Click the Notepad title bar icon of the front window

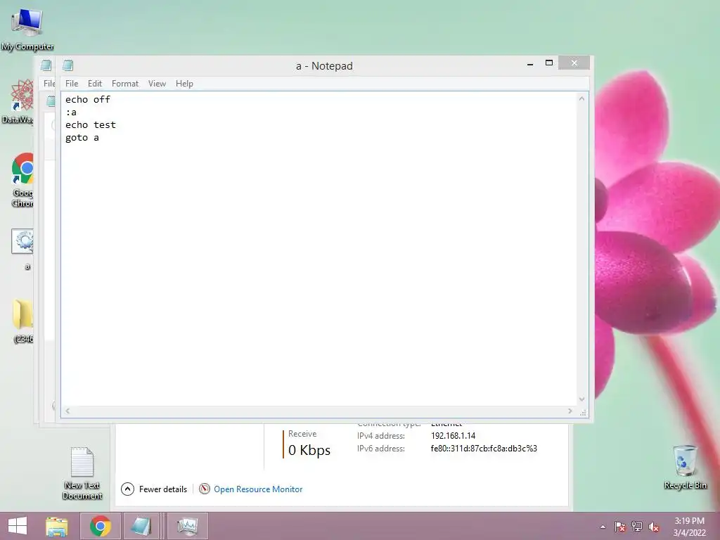pyautogui.click(x=68, y=65)
